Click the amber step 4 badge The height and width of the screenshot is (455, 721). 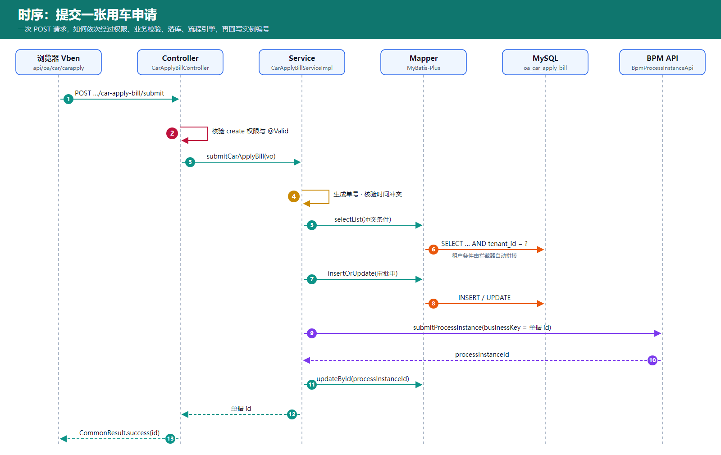(294, 196)
